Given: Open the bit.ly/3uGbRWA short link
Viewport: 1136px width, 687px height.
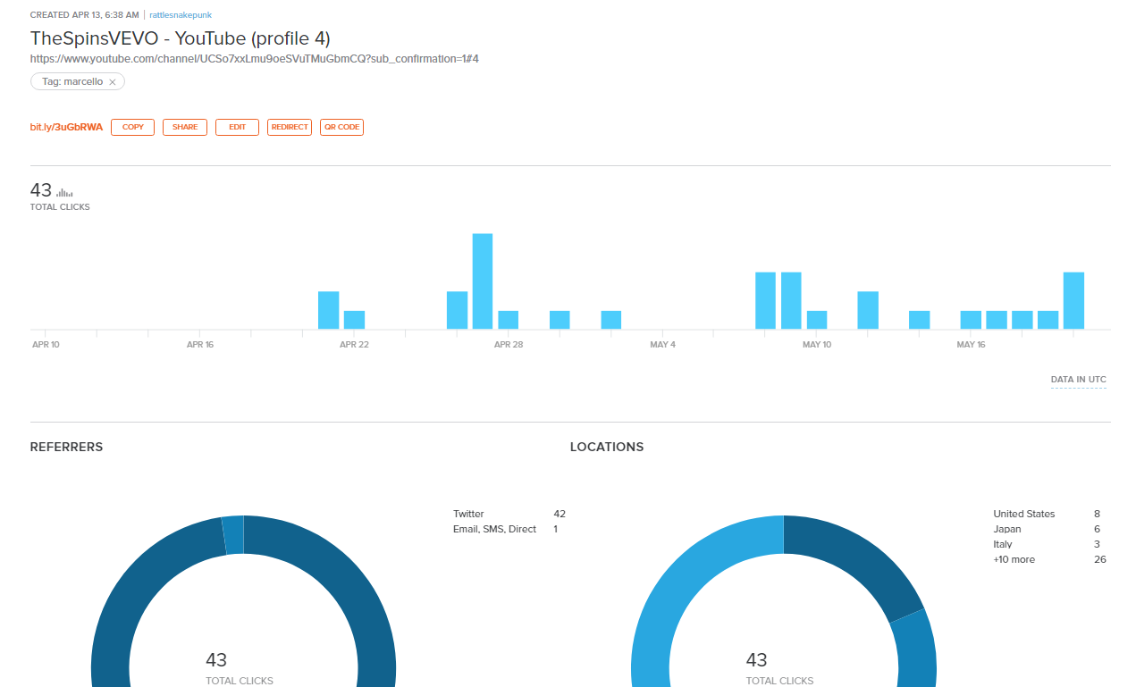Looking at the screenshot, I should point(66,128).
